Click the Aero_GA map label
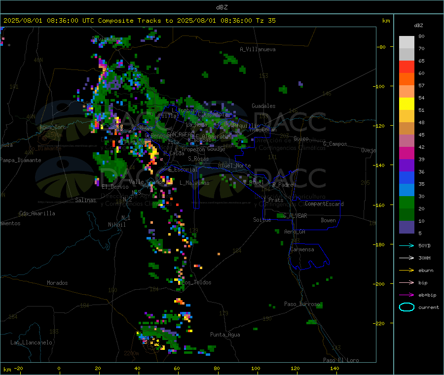This screenshot has height=375, width=444. 295,232
